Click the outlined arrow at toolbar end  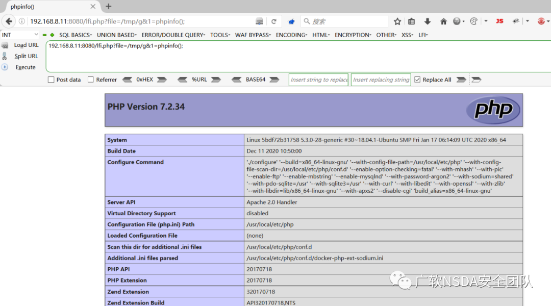(x=476, y=80)
